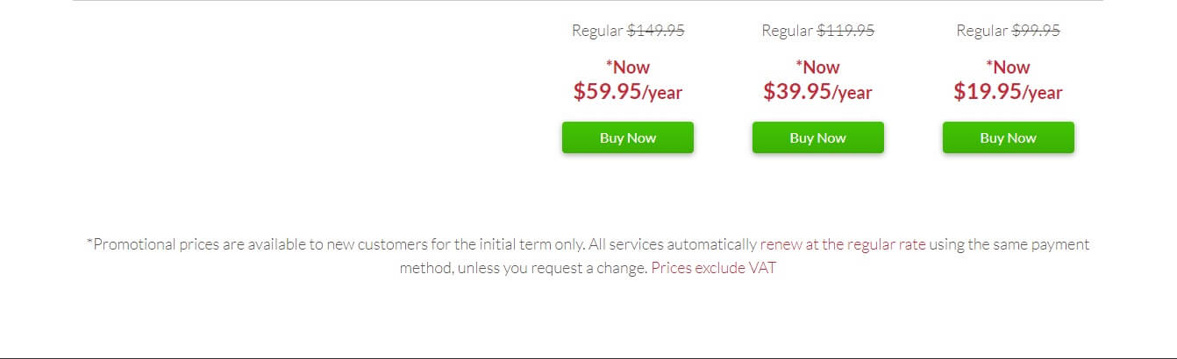Image resolution: width=1177 pixels, height=359 pixels.
Task: Select the crossed-out $149.95 regular price
Action: tap(656, 31)
